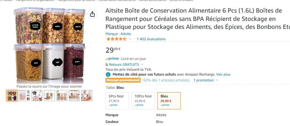Expand the star rating breakdown arrow
This screenshot has height=126, width=290.
click(130, 39)
